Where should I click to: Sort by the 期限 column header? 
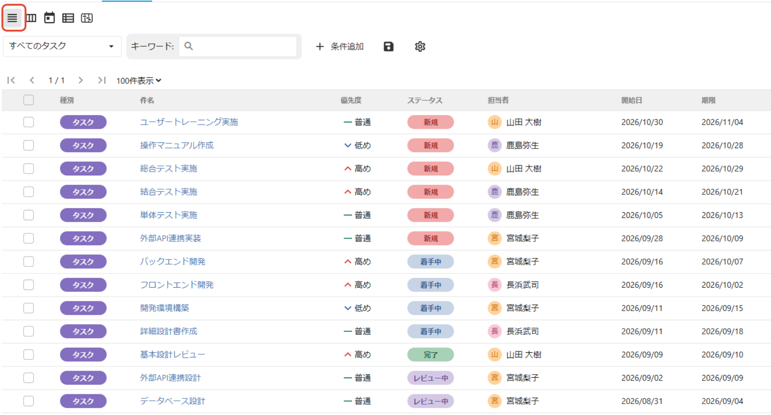click(x=709, y=100)
